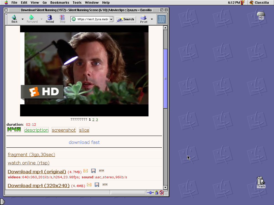The image size is (274, 205).
Task: Click the vertical scrollbar up arrow
Action: click(165, 28)
